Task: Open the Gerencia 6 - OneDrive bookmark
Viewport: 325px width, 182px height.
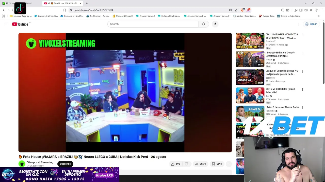Action: pyautogui.click(x=72, y=16)
